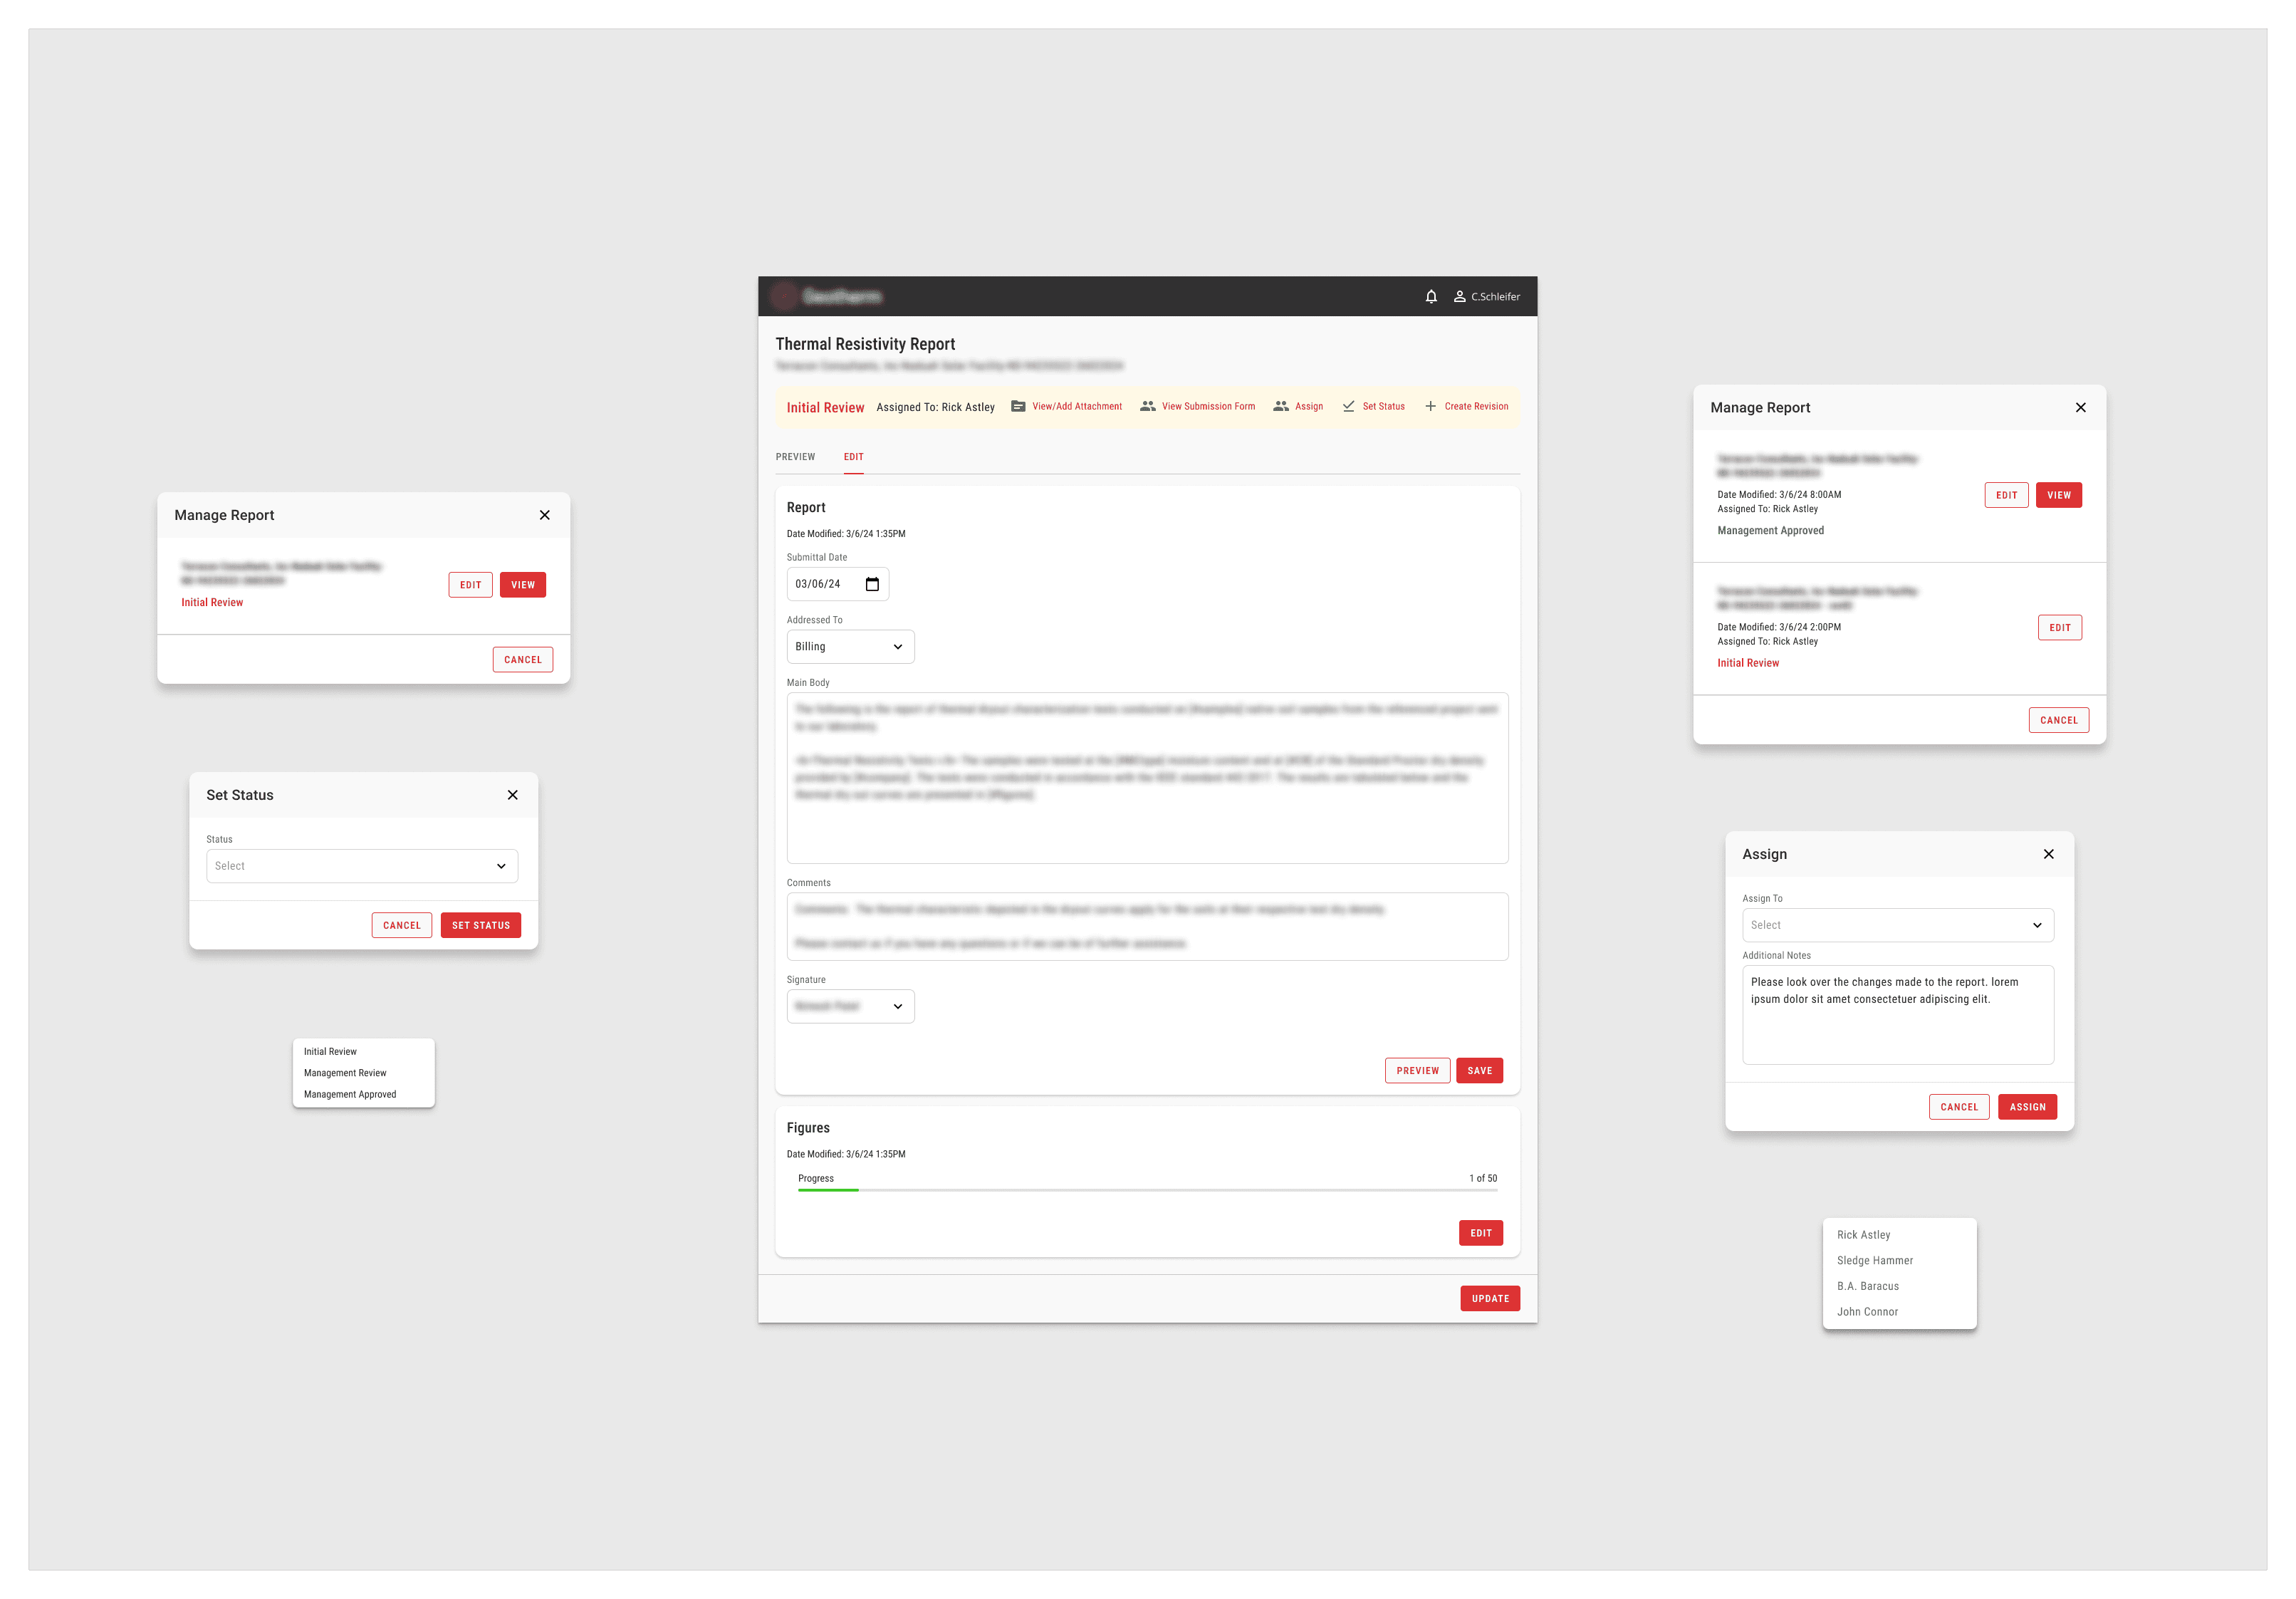Open the Submittal Date calendar picker icon
This screenshot has width=2296, height=1599.
coord(872,584)
